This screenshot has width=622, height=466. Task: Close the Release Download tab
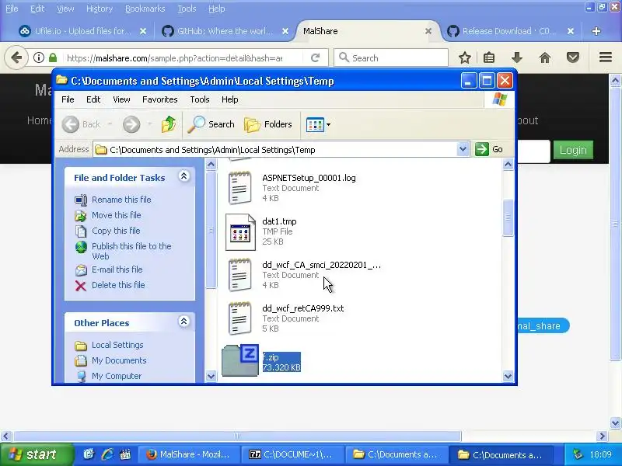pos(570,31)
